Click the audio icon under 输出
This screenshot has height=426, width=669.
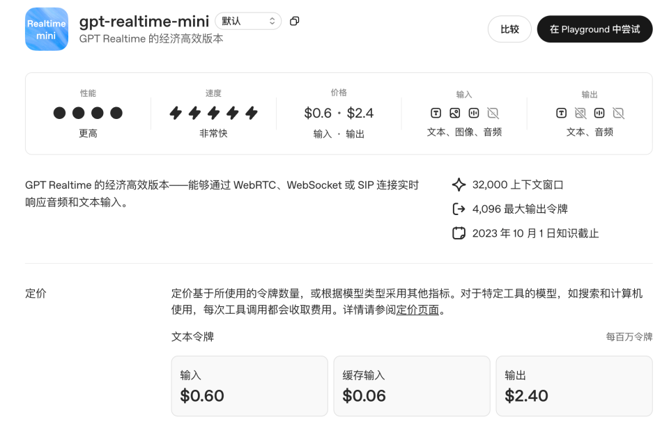599,113
